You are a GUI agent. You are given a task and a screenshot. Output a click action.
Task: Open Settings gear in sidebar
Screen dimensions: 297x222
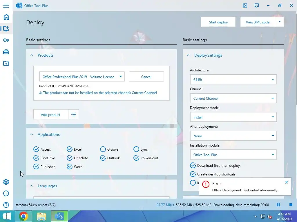pyautogui.click(x=6, y=182)
